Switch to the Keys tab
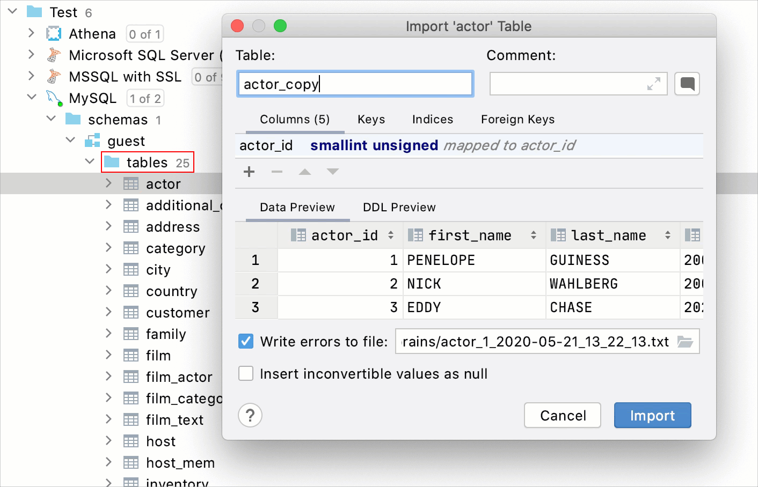 [370, 119]
